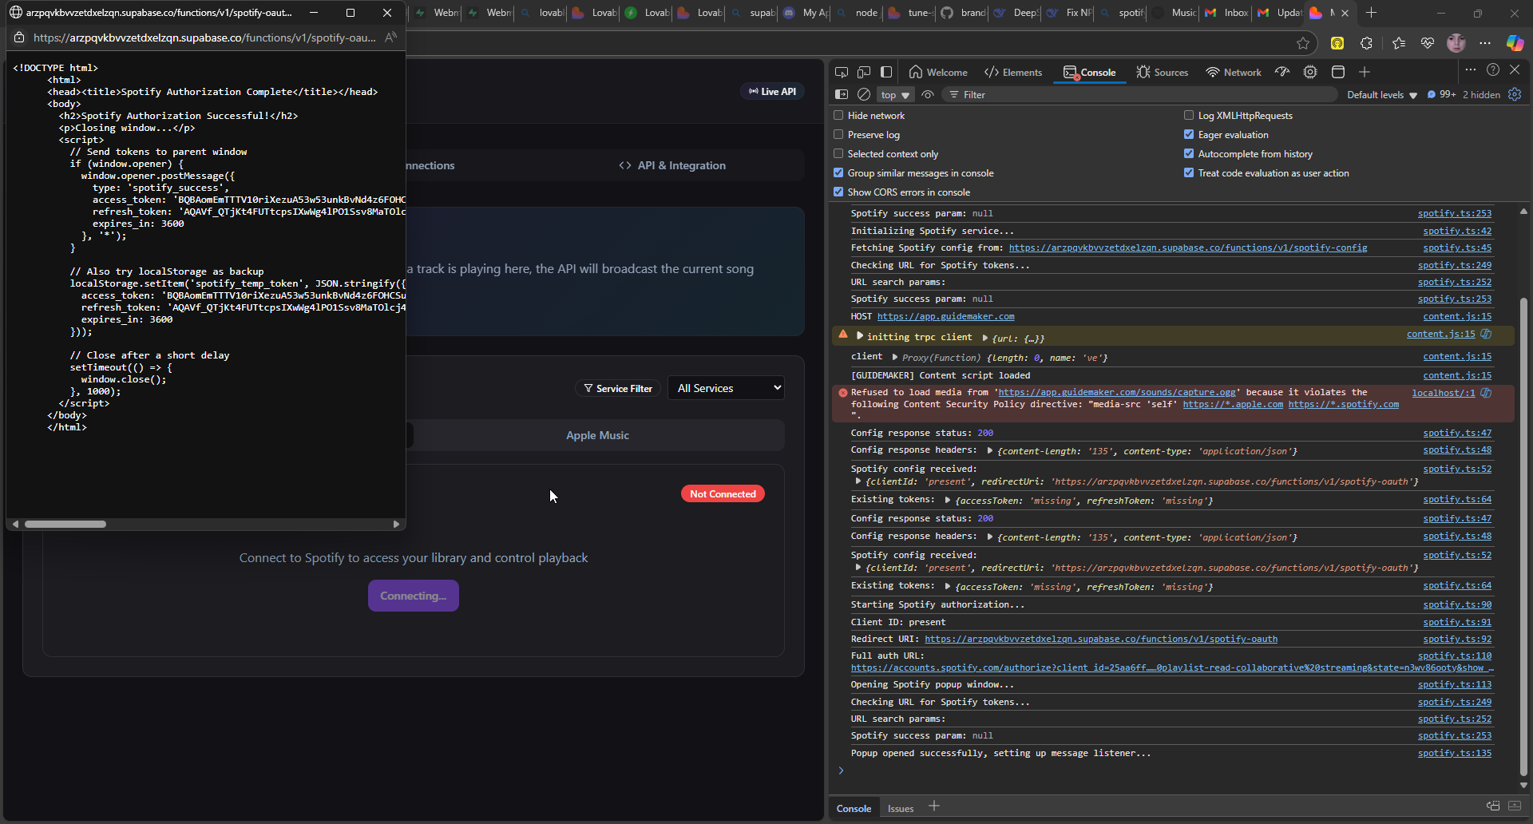The height and width of the screenshot is (824, 1533).
Task: Disable Group similar messages in console
Action: [838, 172]
